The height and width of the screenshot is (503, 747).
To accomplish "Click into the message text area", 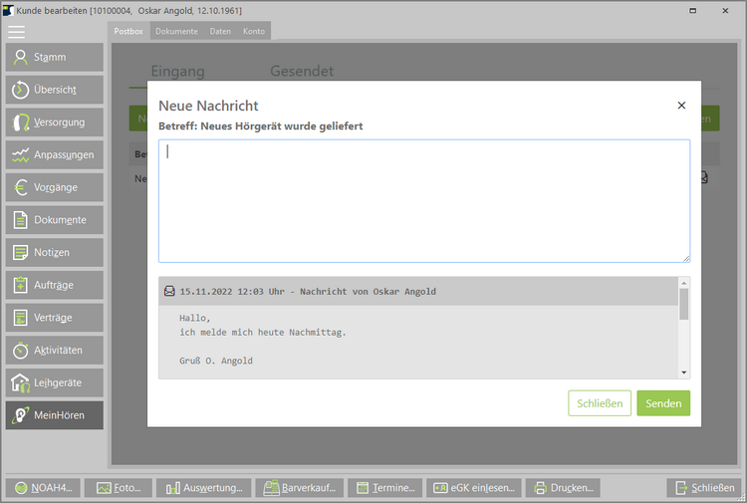I will (x=423, y=200).
